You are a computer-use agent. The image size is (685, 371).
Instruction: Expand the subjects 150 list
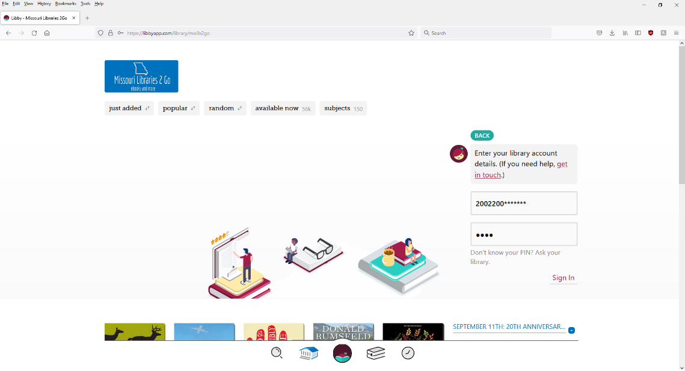[343, 108]
